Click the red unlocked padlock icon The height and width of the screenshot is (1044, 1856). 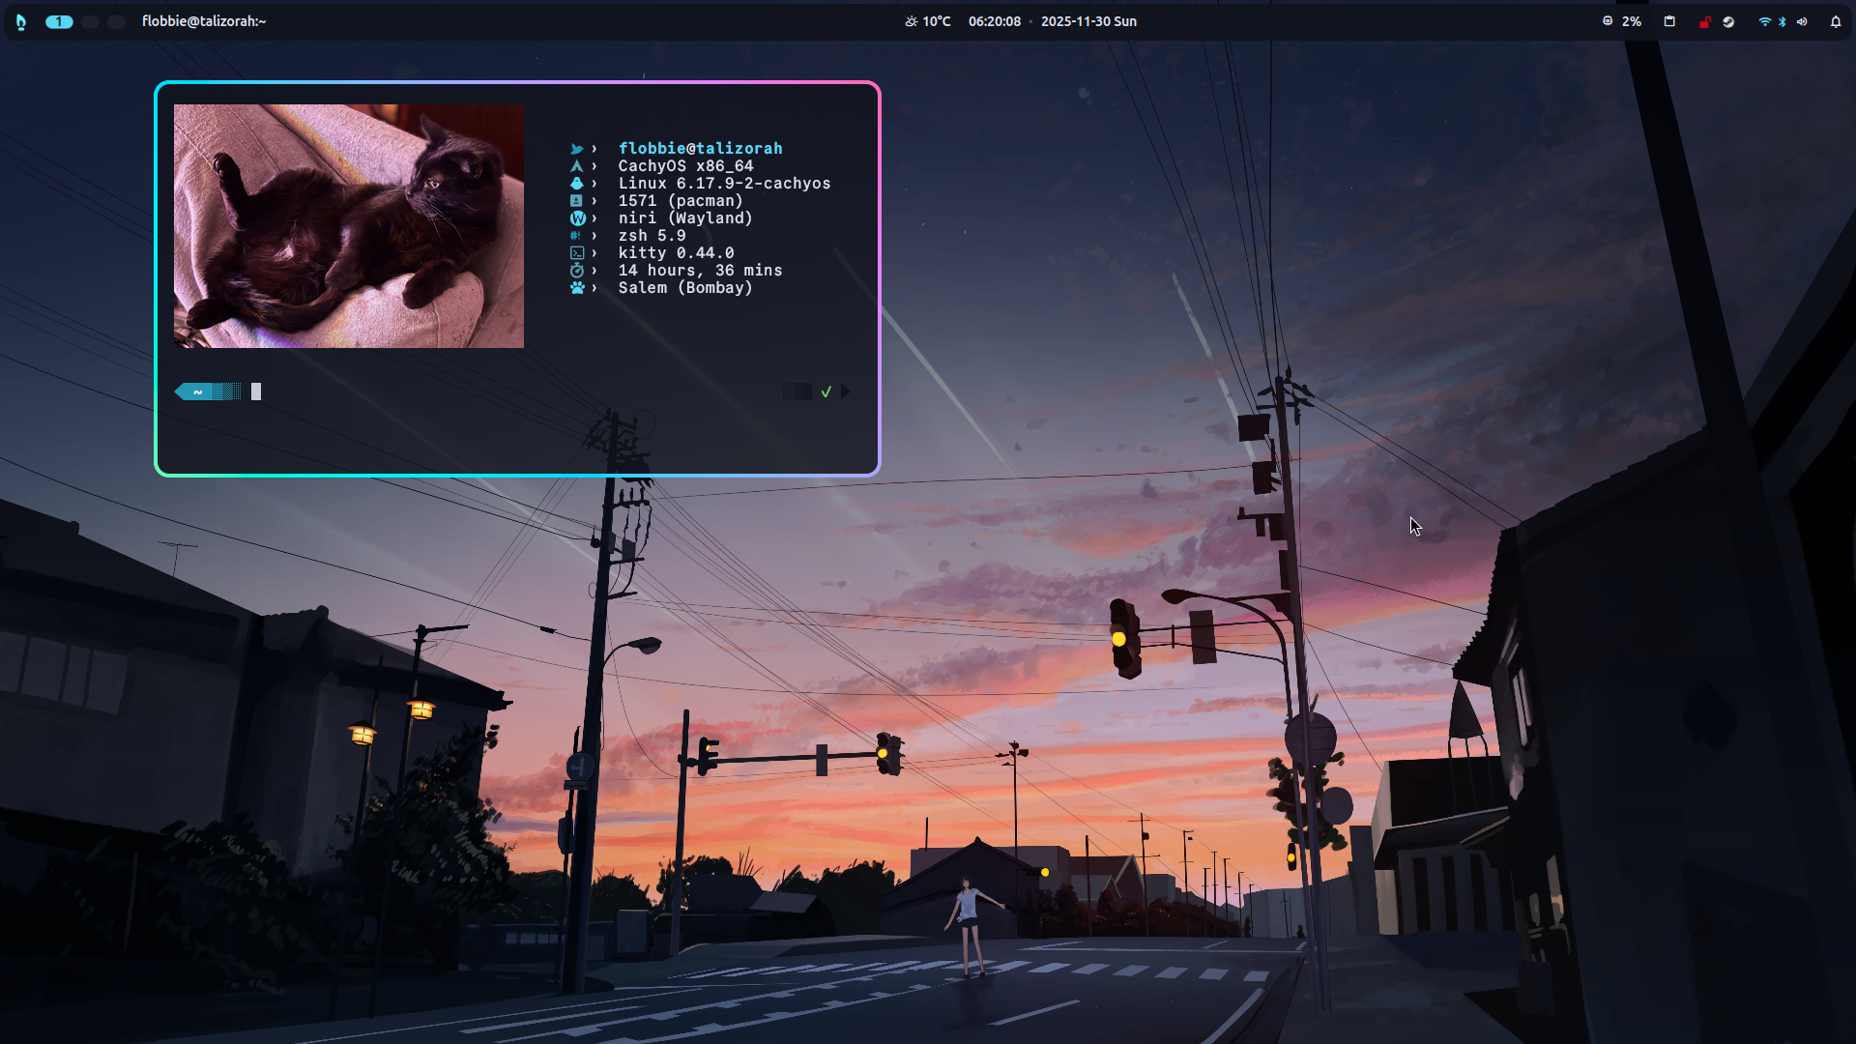(1704, 22)
